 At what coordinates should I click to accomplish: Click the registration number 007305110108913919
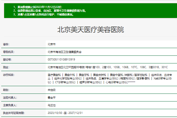coord(61,59)
